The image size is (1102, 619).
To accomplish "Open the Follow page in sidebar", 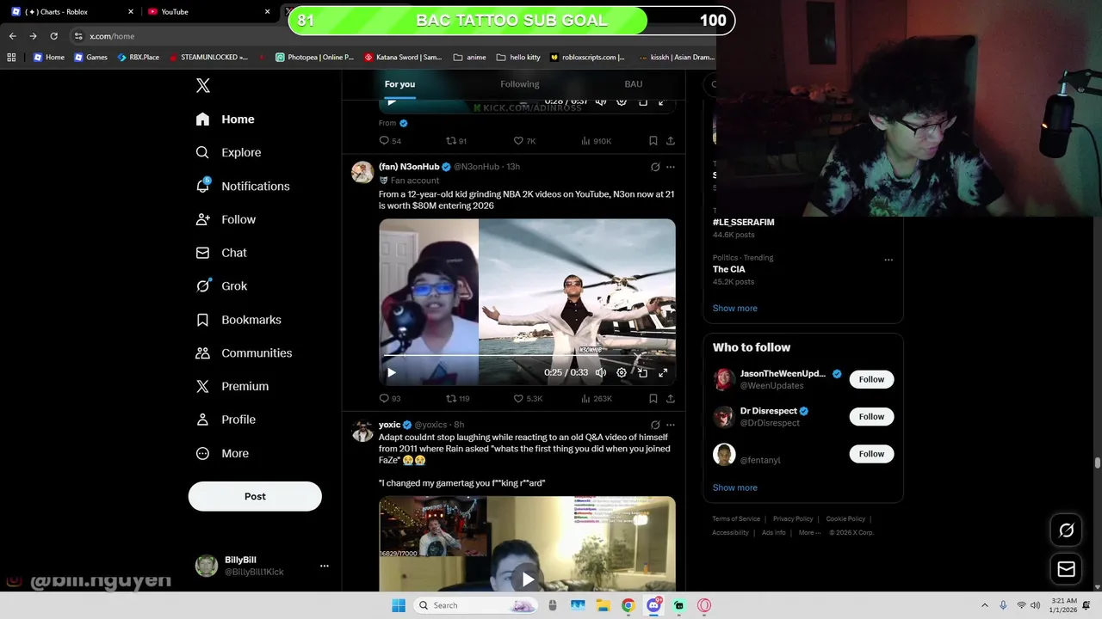I will [x=226, y=219].
